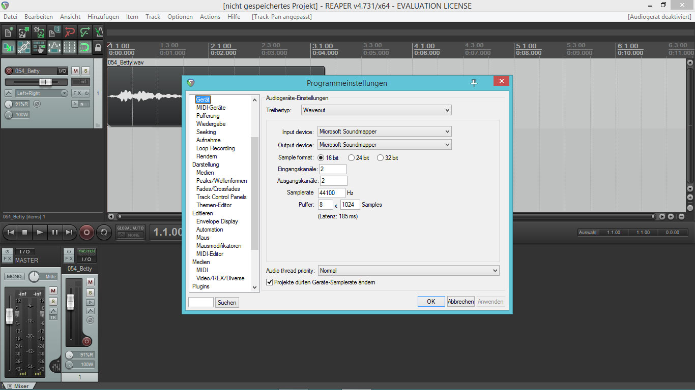Click the Suchen button

(227, 302)
